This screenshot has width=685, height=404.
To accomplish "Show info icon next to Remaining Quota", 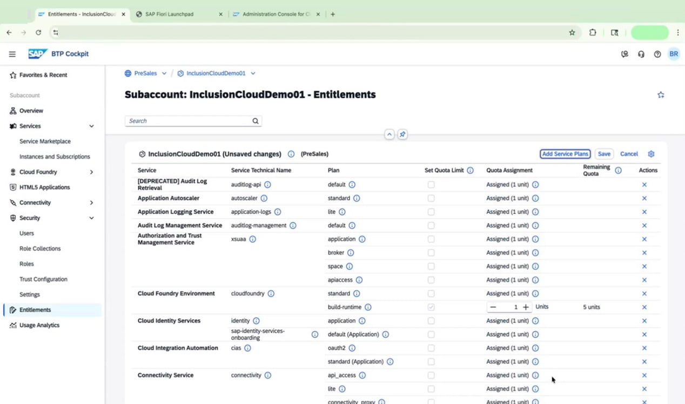I will 618,170.
